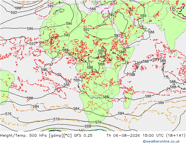
Task: Click the 'Height/Temp.' caption text
Action: (13, 135)
